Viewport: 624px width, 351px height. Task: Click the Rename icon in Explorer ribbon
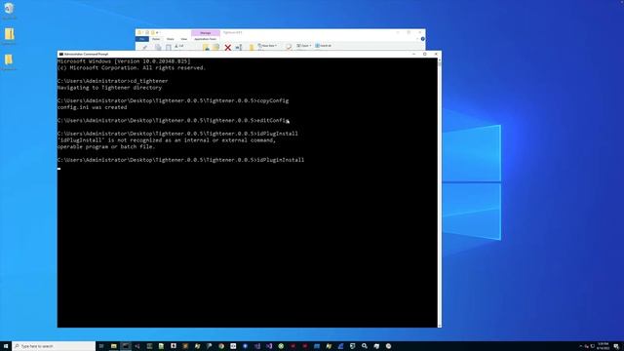click(238, 48)
